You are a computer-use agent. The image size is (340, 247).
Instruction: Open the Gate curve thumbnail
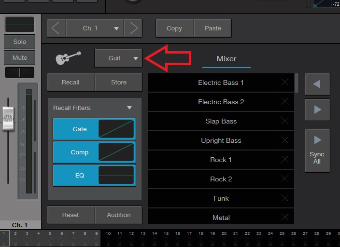click(116, 129)
